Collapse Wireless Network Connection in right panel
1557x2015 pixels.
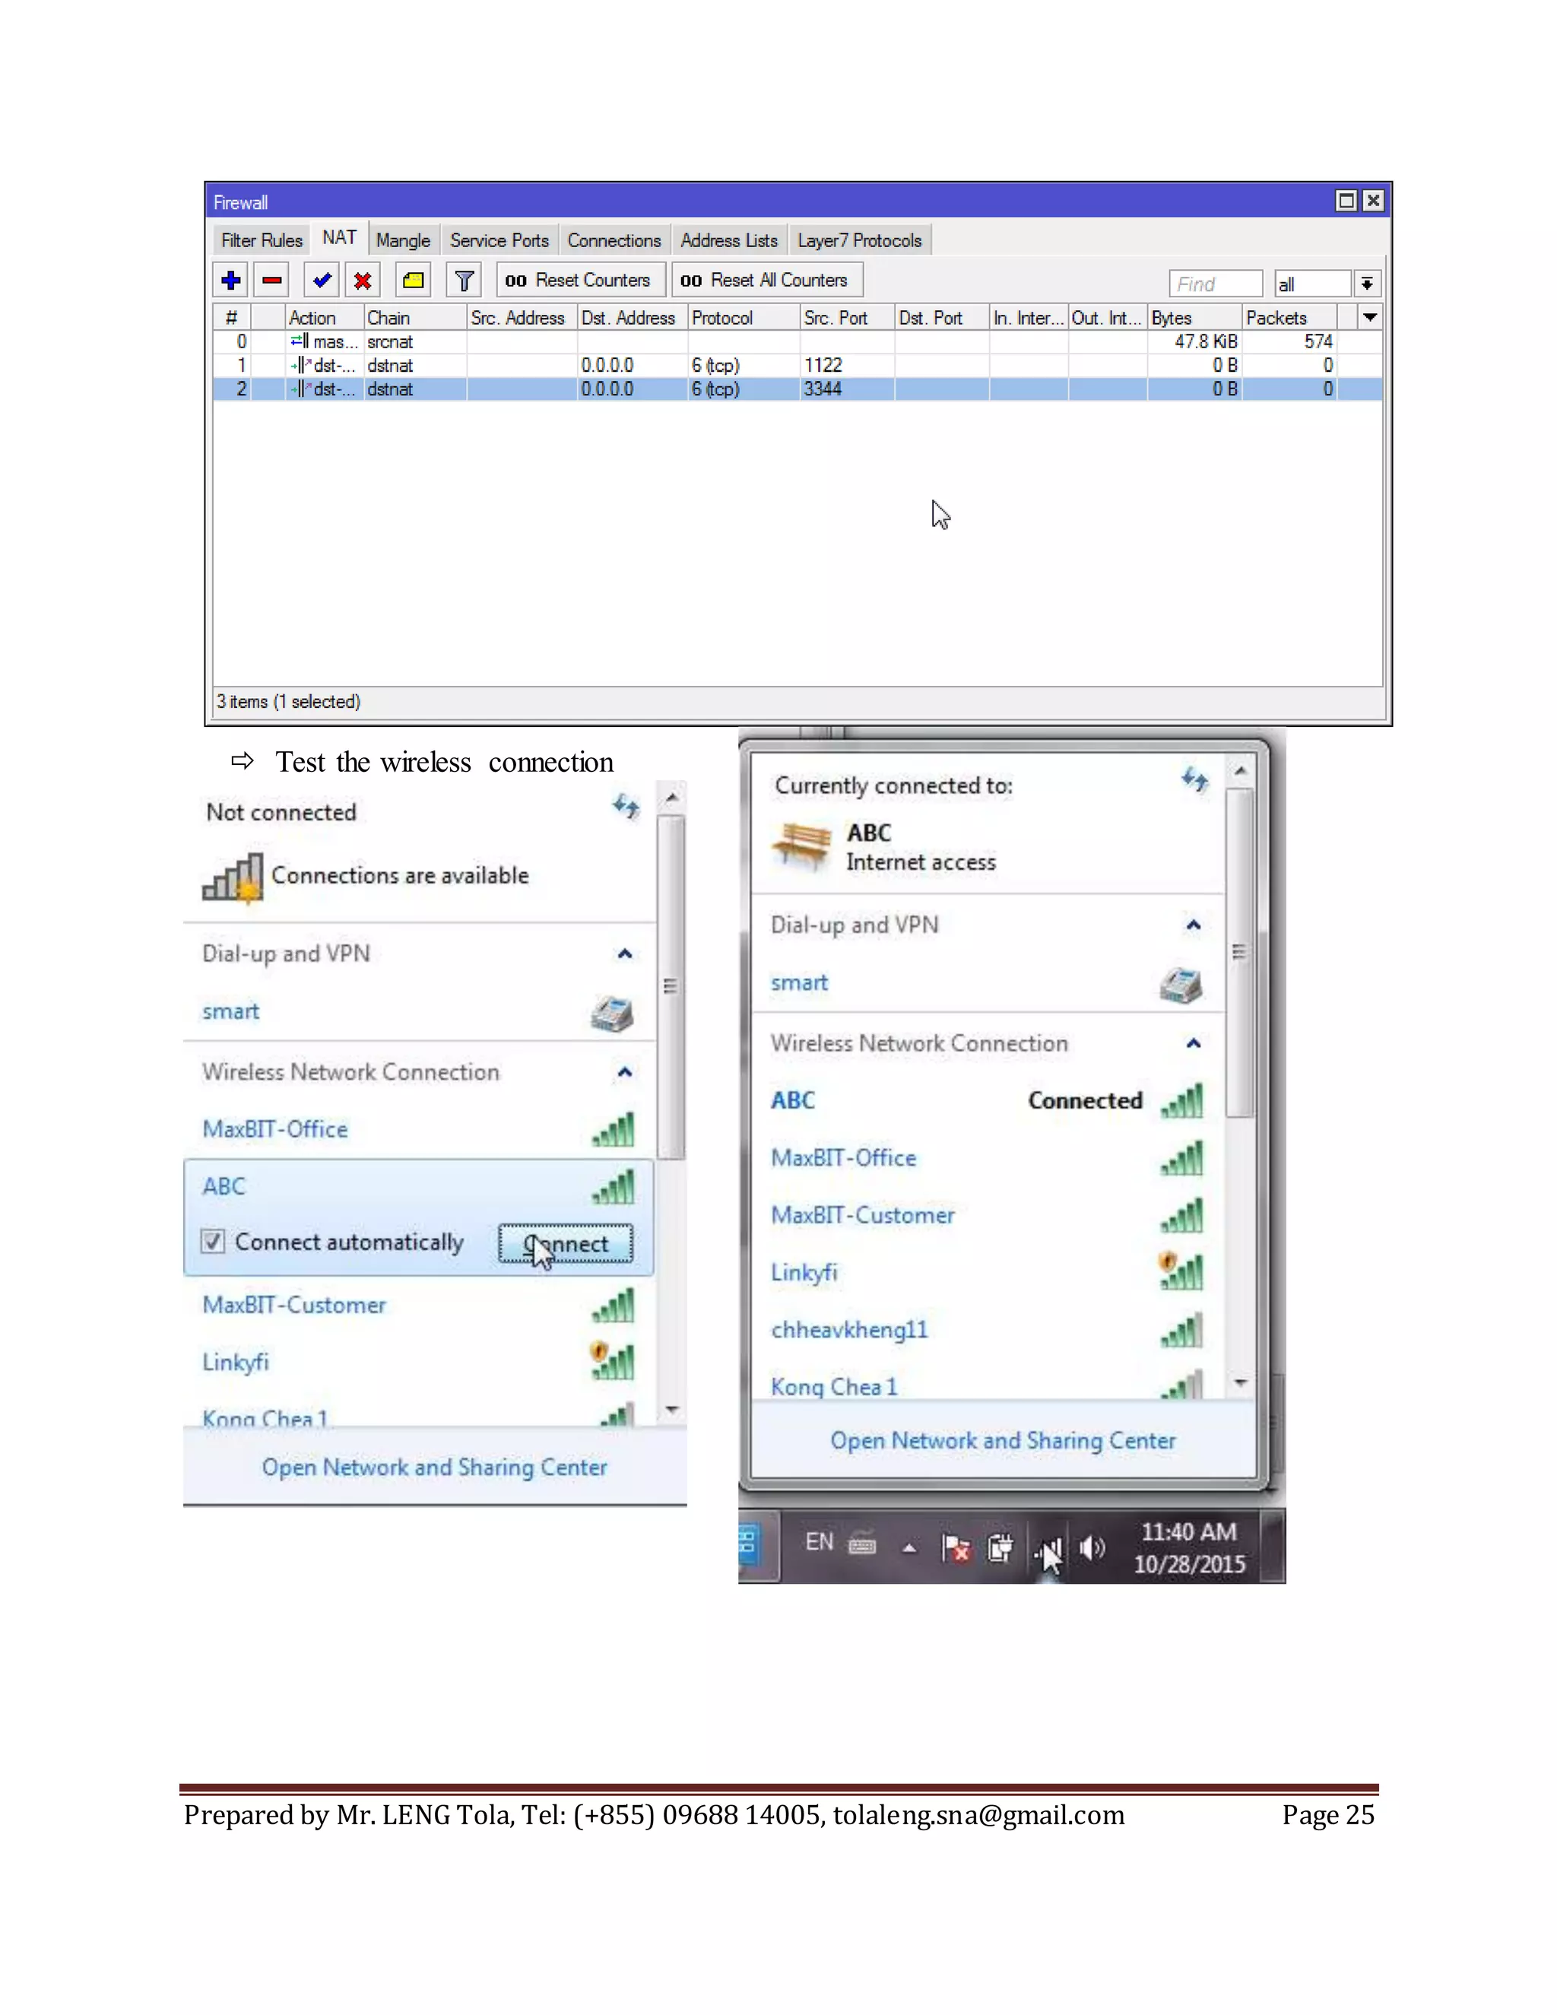(x=1193, y=1043)
